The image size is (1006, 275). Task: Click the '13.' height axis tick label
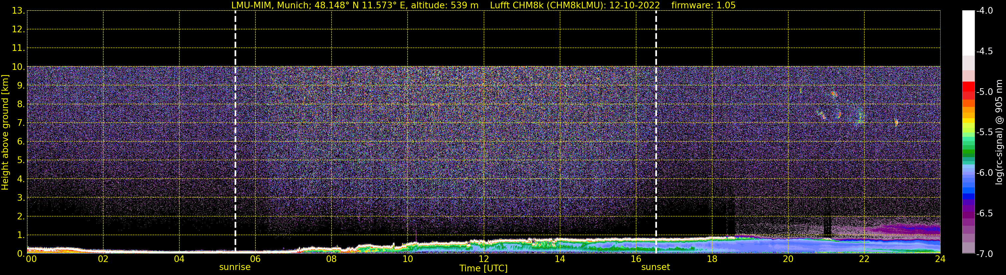18,11
